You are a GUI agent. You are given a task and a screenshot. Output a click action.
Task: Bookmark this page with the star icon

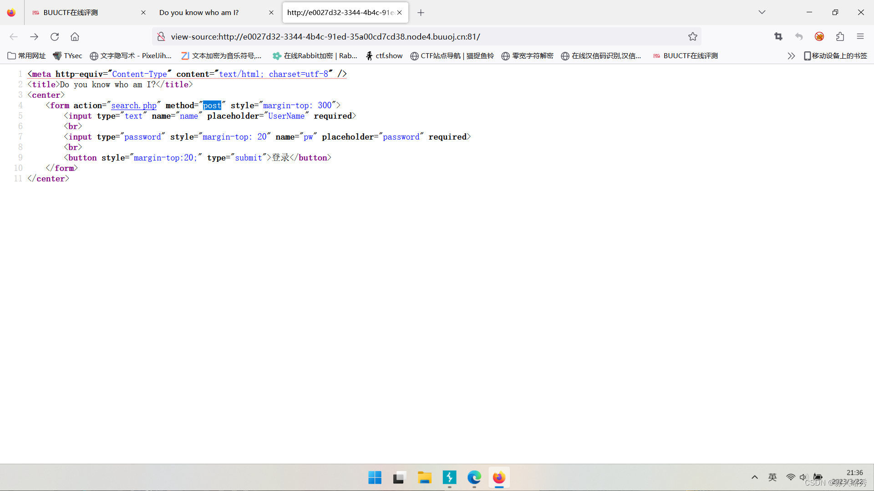pos(692,37)
